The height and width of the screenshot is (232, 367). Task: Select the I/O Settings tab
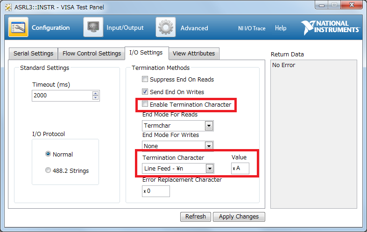click(146, 53)
